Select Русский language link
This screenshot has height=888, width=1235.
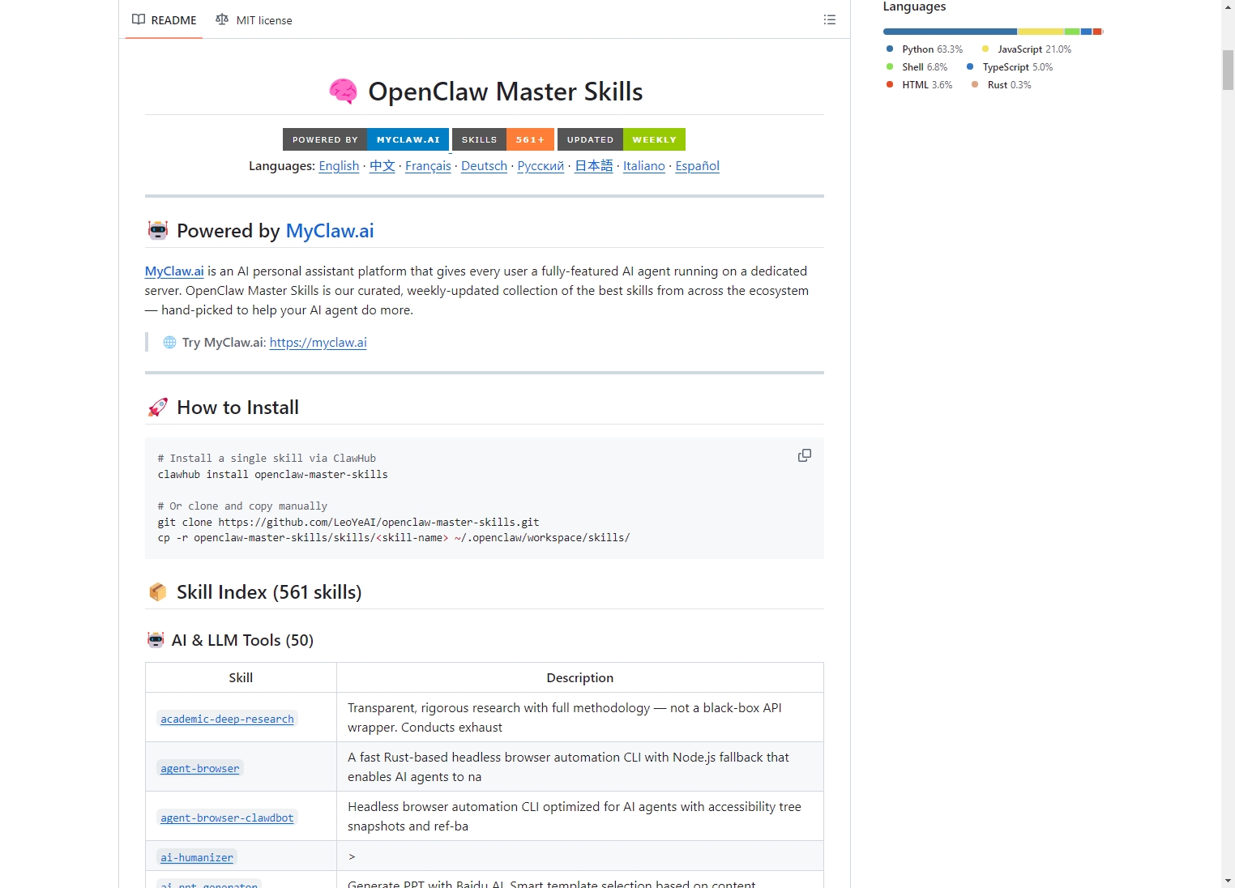(541, 166)
